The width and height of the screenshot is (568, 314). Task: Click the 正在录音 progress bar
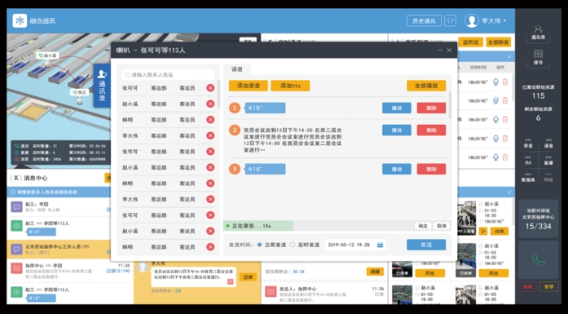pos(258,226)
